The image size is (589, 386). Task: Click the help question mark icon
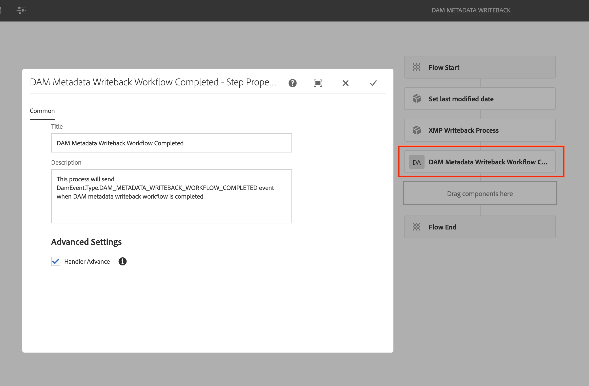[292, 83]
